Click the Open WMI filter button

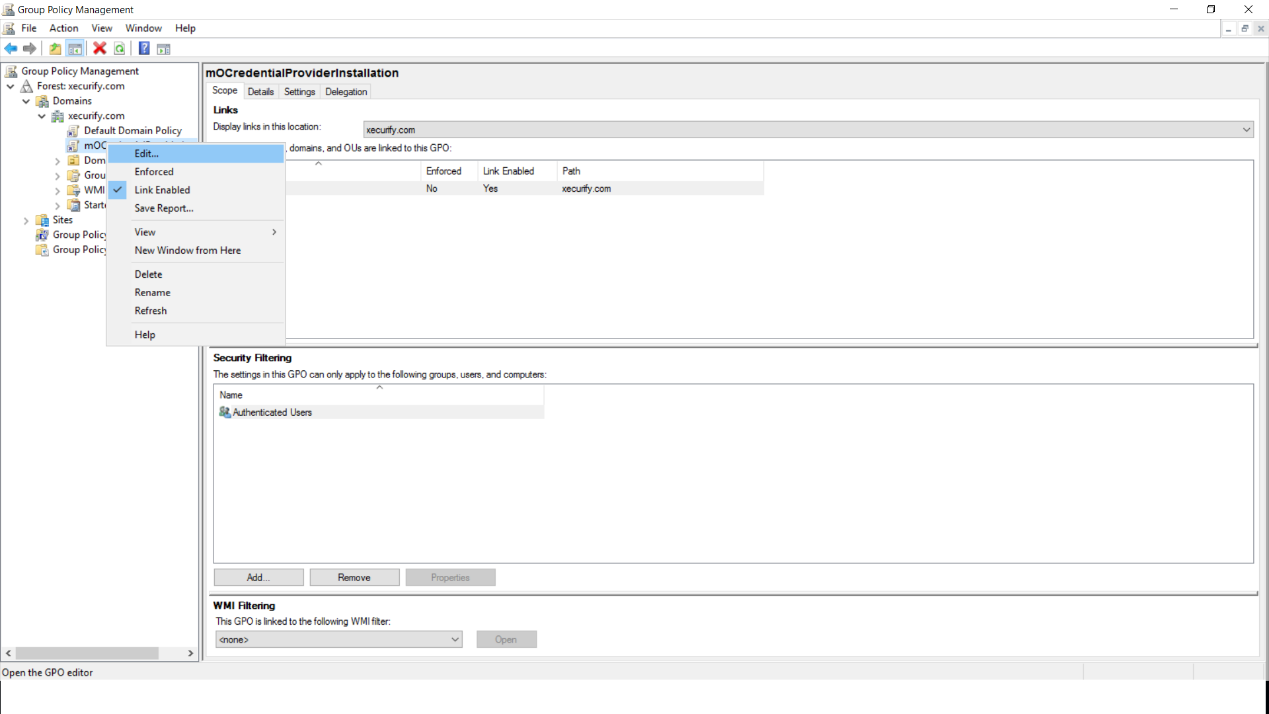coord(506,639)
